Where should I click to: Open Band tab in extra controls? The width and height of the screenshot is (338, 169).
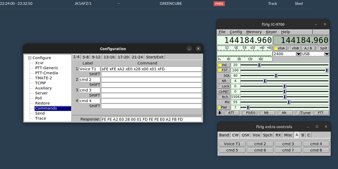(x=224, y=135)
